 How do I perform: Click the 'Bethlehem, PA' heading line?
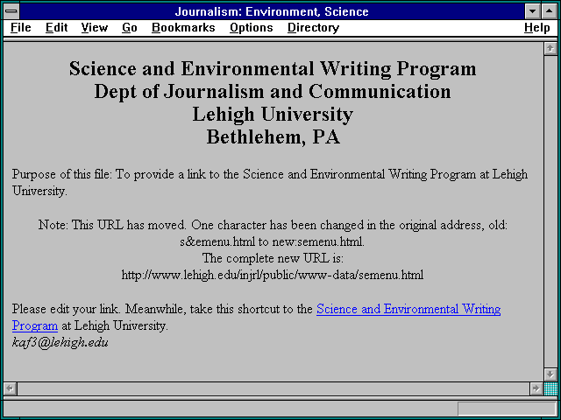273,137
